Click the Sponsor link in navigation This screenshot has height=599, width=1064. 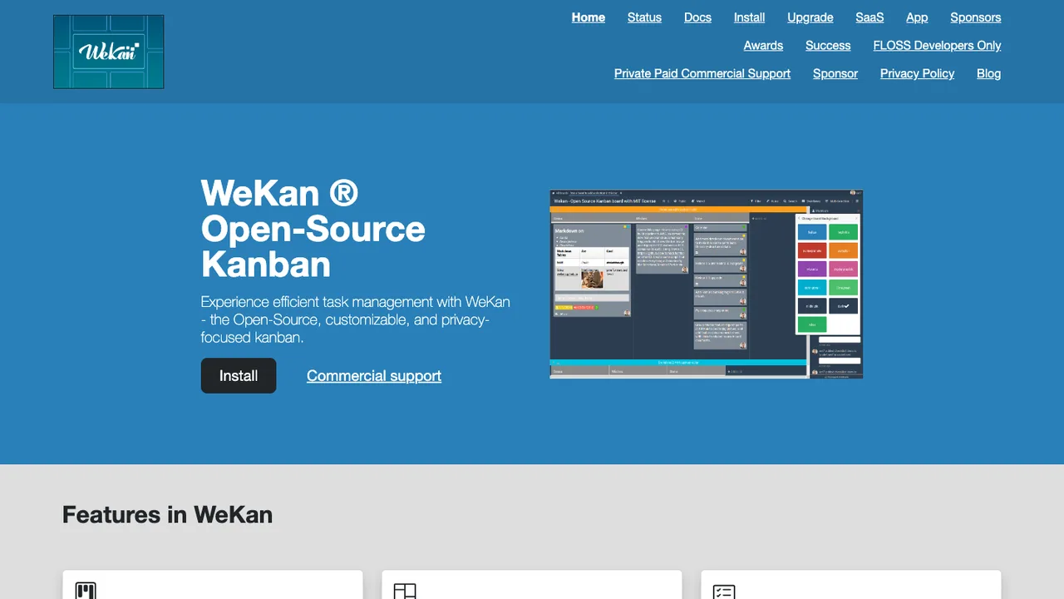(x=835, y=73)
